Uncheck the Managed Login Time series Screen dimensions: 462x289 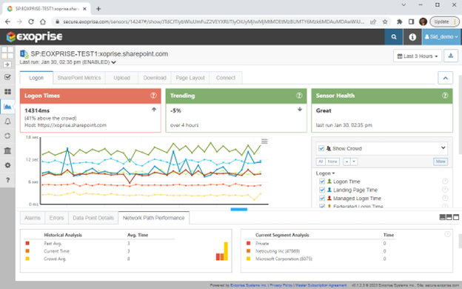pos(322,198)
